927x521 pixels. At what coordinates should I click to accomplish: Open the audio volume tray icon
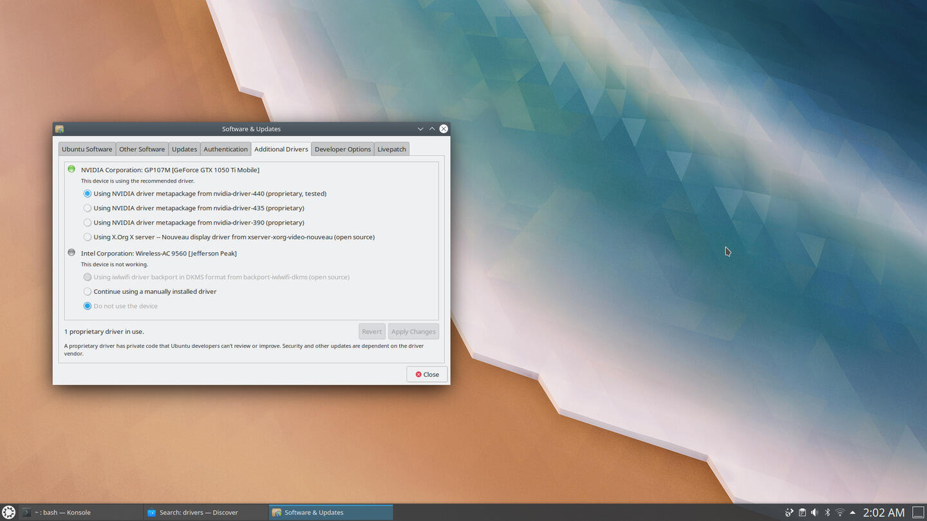click(x=814, y=513)
